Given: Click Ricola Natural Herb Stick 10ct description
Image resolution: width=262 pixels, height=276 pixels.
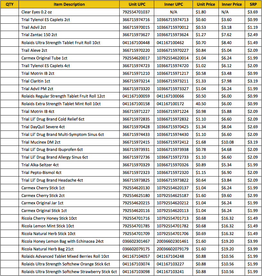Looking at the screenshot, I should coord(48,234).
